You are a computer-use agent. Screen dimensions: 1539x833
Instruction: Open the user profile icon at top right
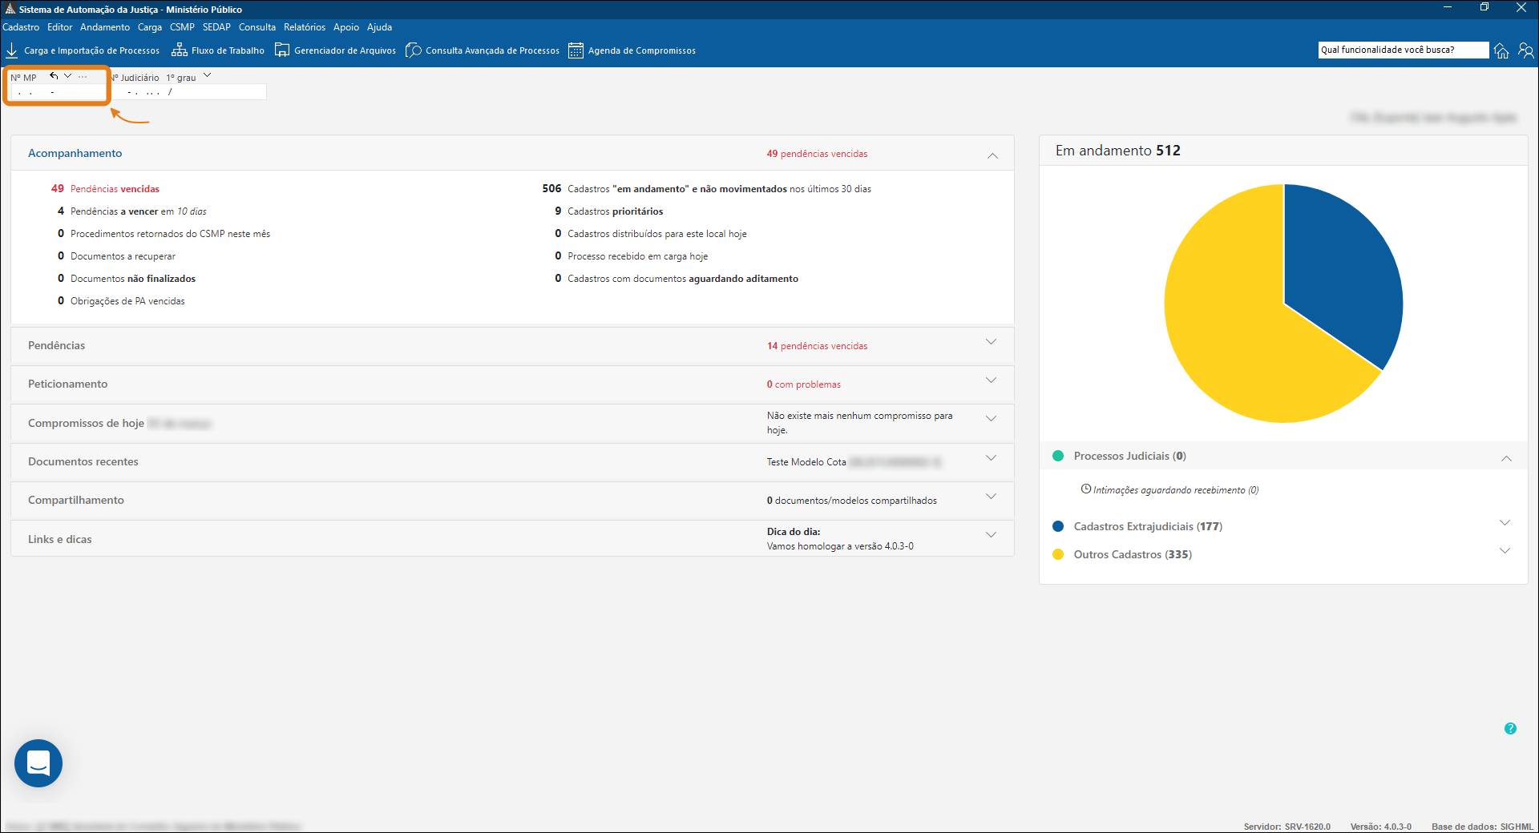pyautogui.click(x=1526, y=50)
